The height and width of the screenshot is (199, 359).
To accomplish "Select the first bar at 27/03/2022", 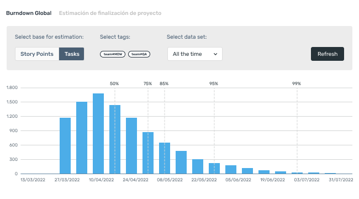I will pyautogui.click(x=65, y=146).
